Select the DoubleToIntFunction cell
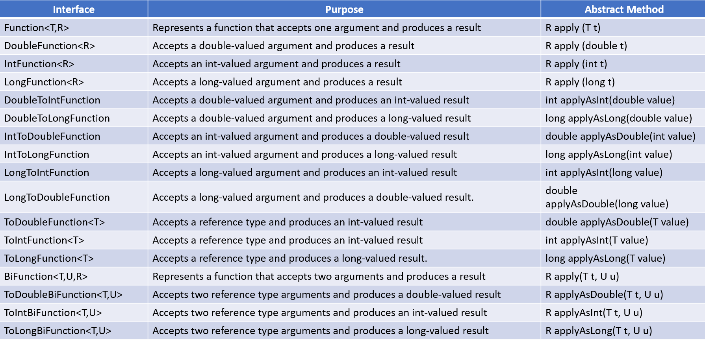 (52, 100)
